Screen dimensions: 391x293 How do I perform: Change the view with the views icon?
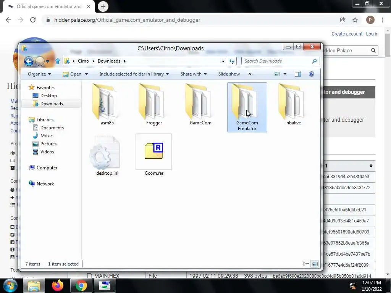tap(277, 74)
